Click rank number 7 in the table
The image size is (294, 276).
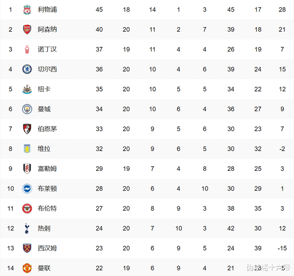coord(10,129)
